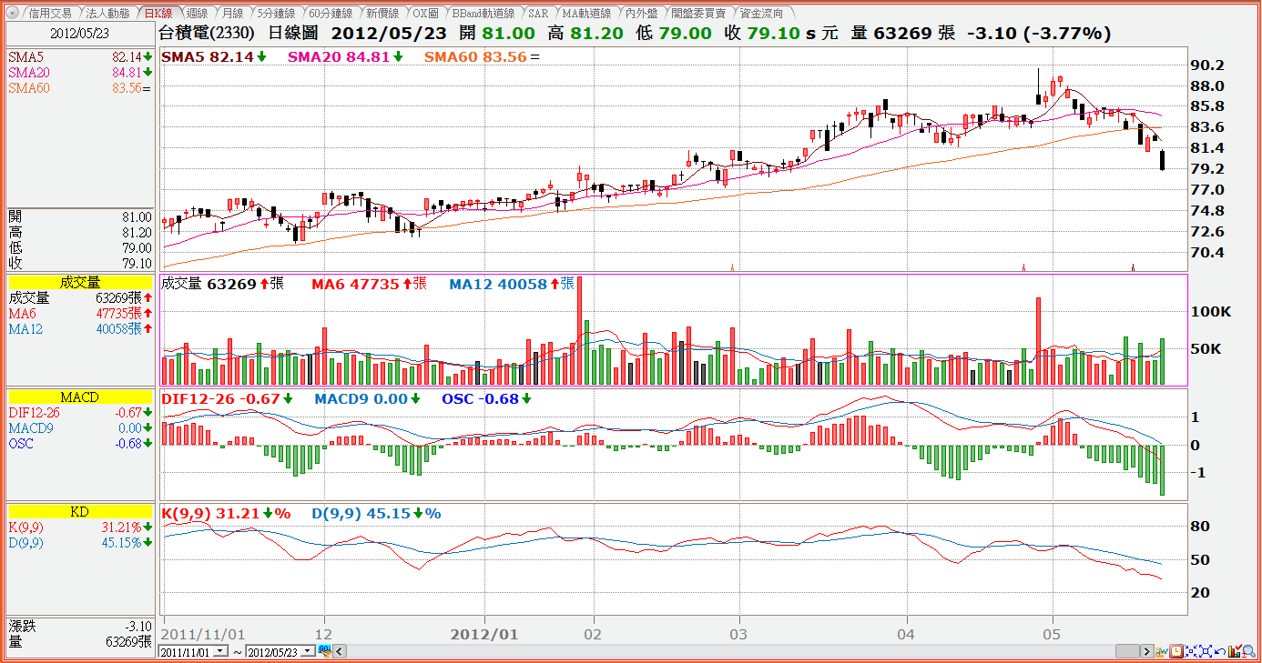Switch to the 月線 tab
1262x663 pixels.
tap(232, 14)
